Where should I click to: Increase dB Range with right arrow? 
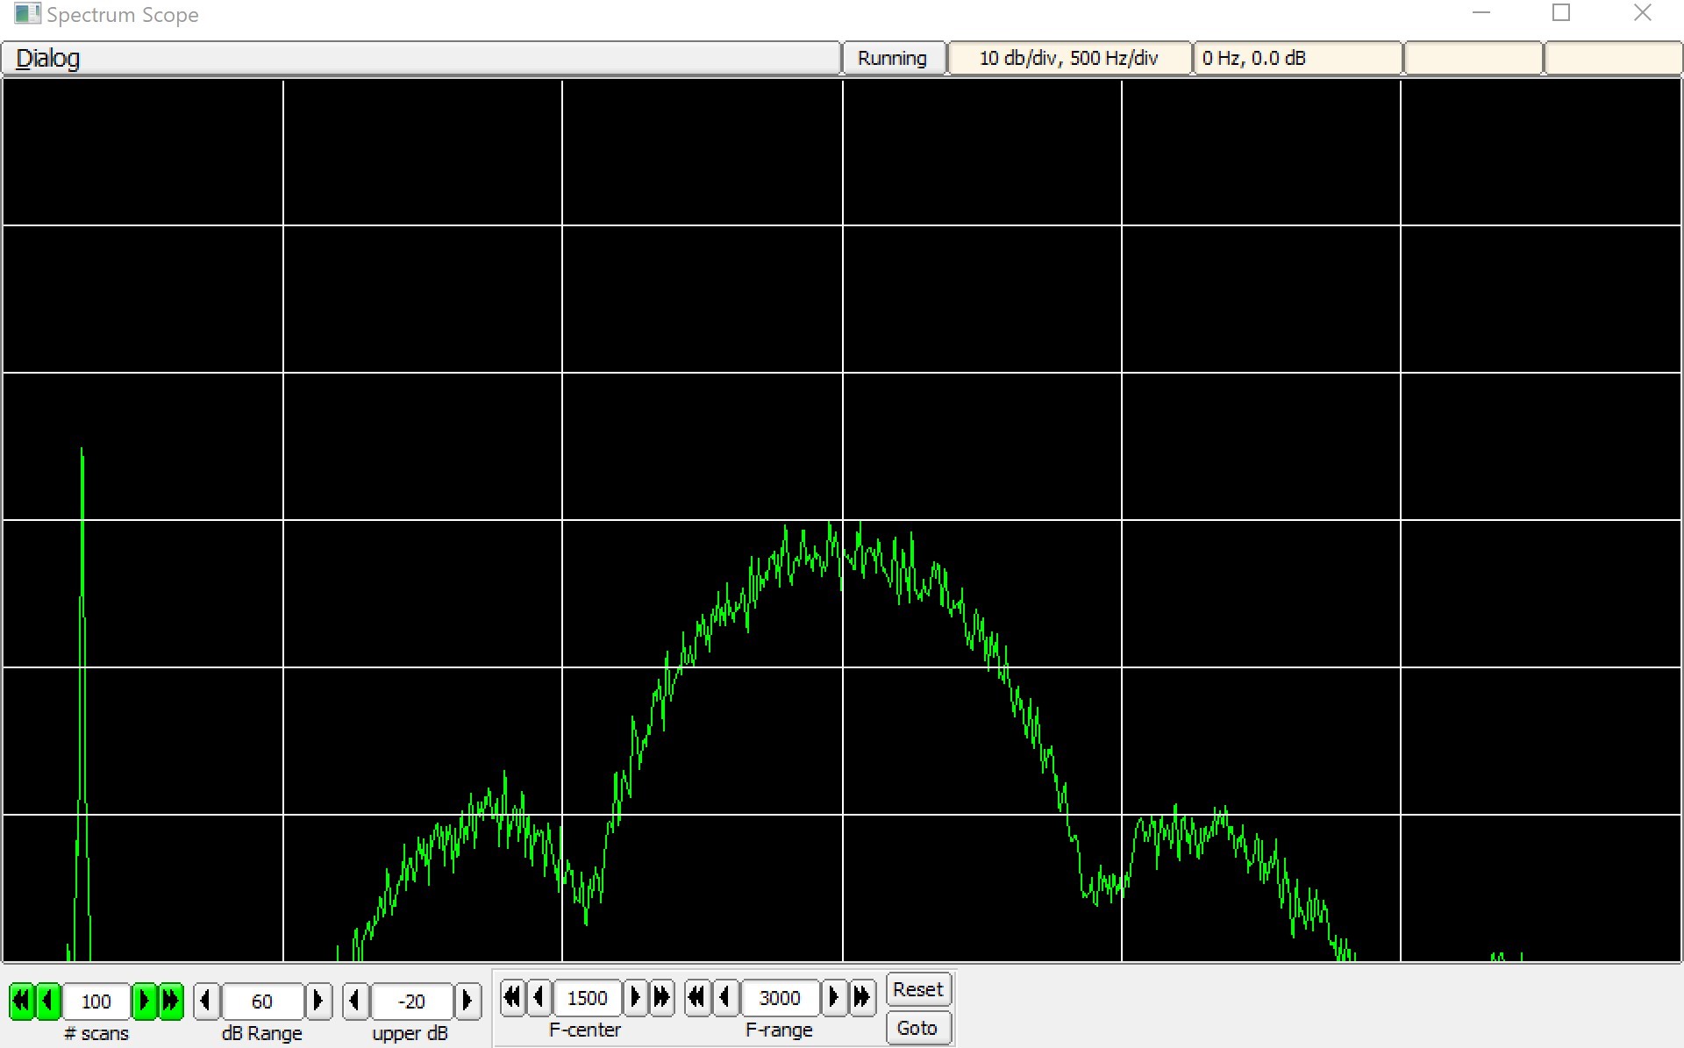pyautogui.click(x=318, y=1001)
